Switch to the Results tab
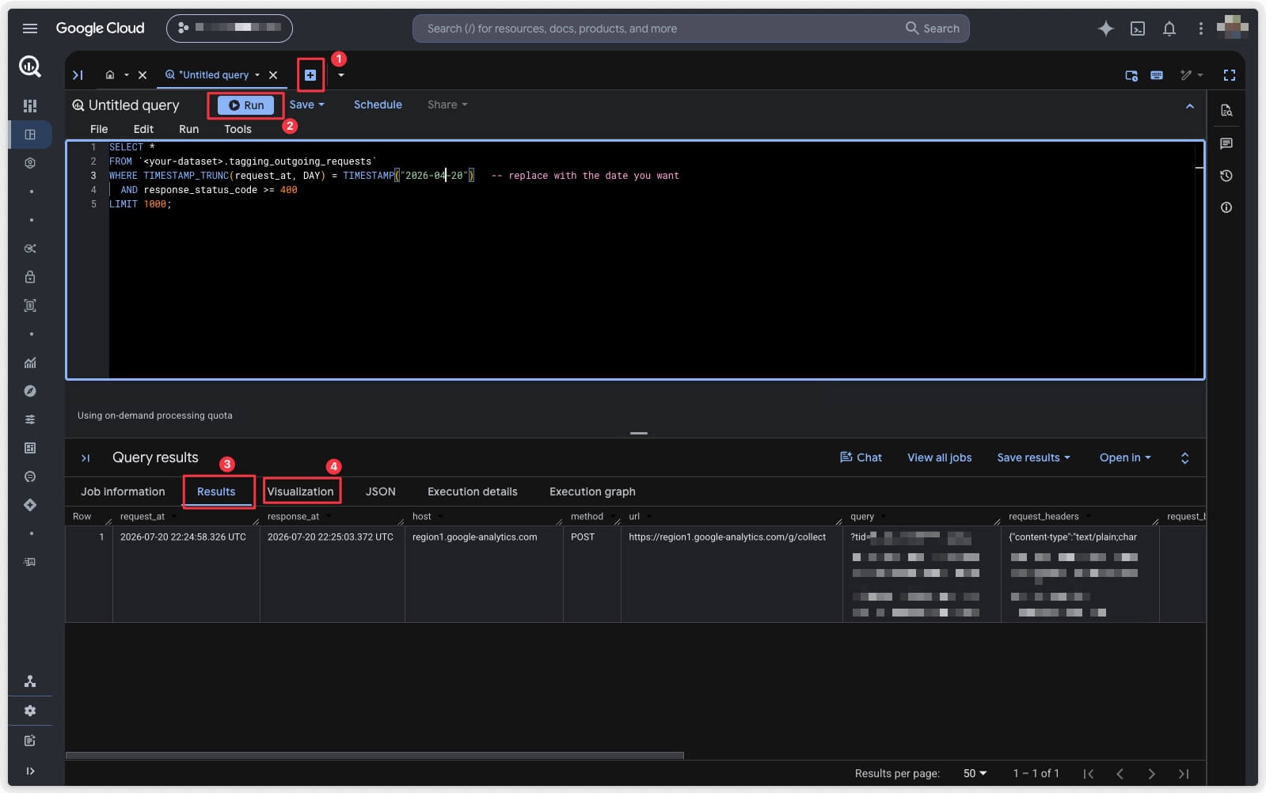1266x793 pixels. (216, 491)
